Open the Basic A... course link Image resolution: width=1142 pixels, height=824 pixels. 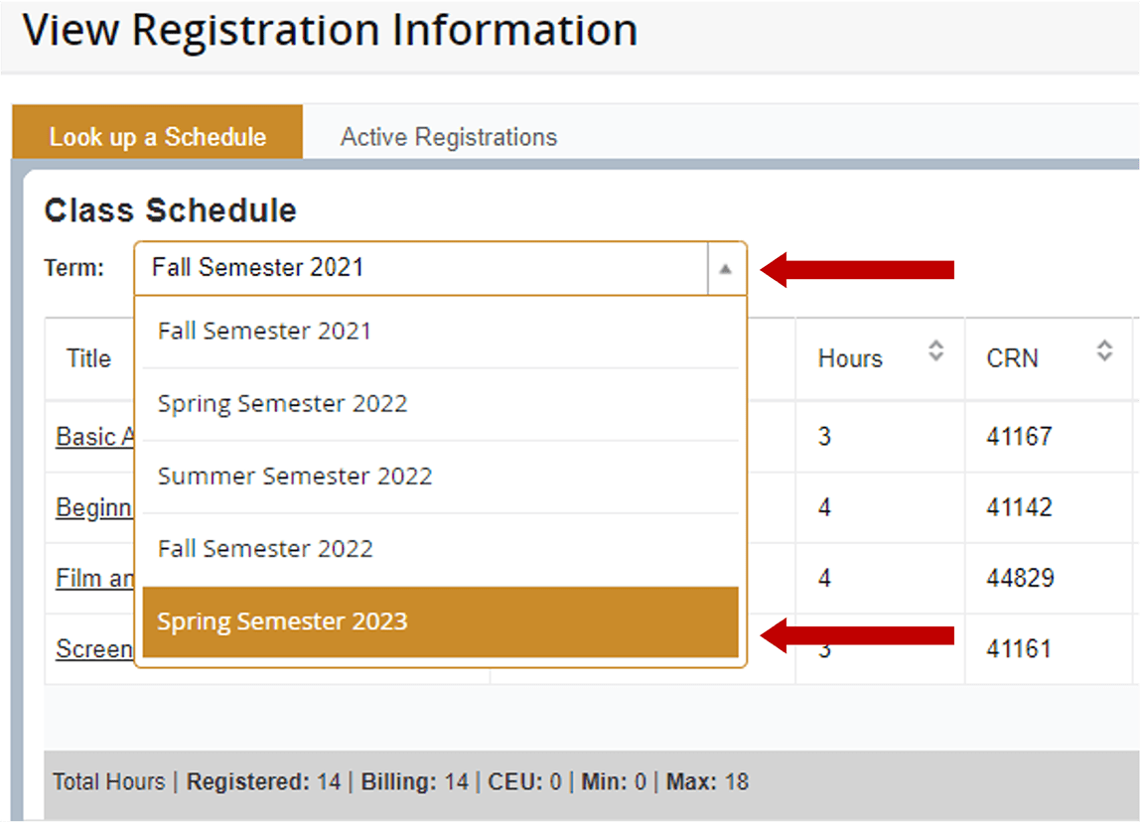point(94,437)
